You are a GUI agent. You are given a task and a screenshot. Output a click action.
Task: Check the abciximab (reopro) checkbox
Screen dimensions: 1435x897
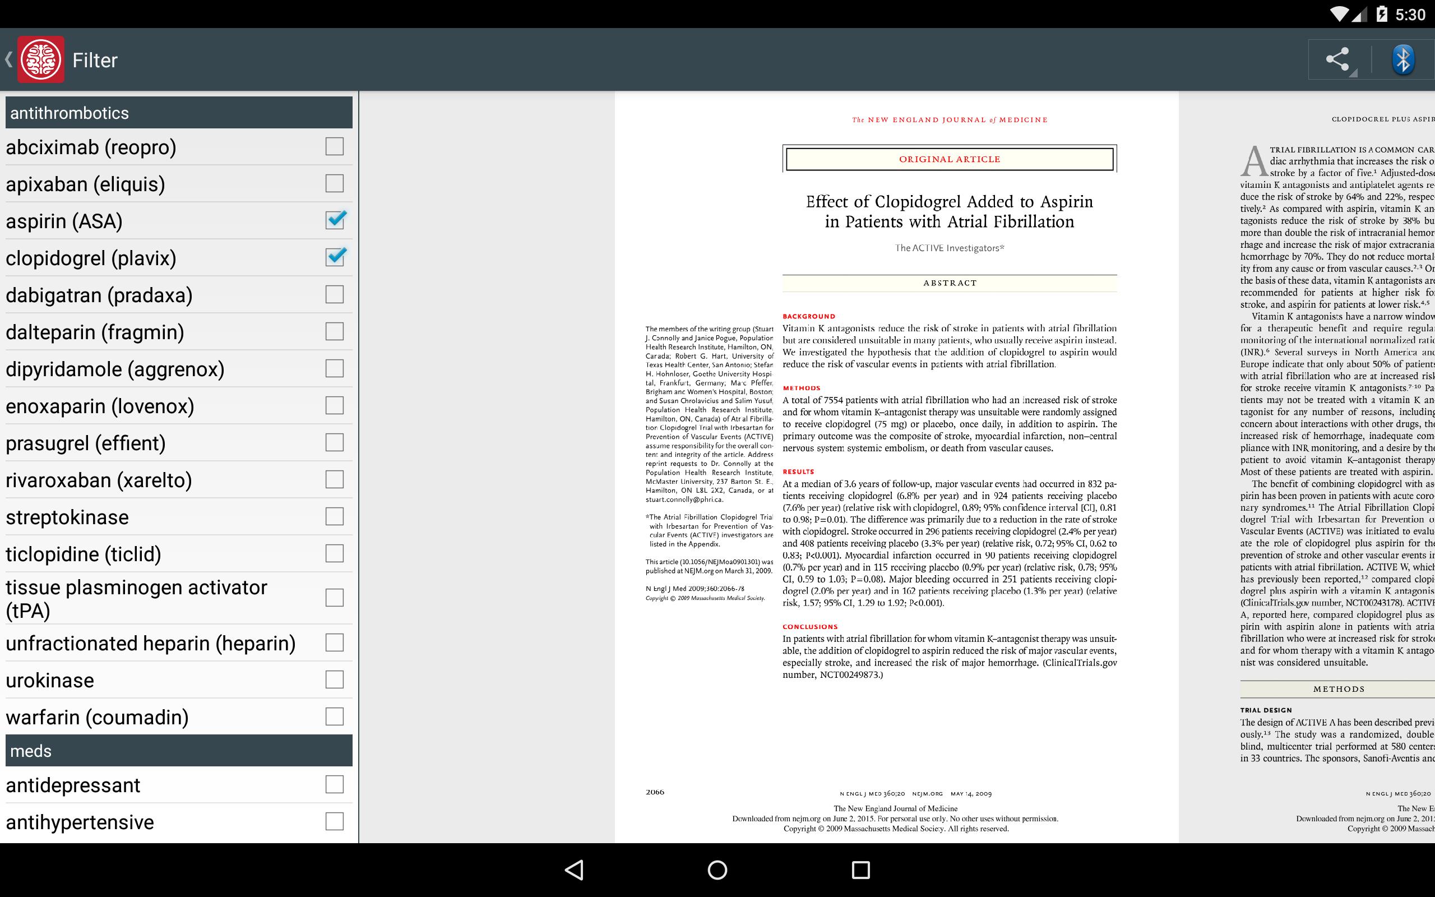click(335, 146)
